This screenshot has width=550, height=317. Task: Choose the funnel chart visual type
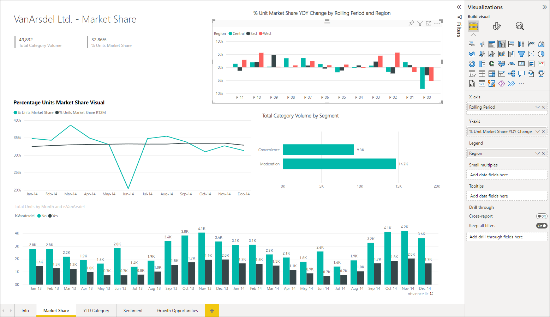521,54
